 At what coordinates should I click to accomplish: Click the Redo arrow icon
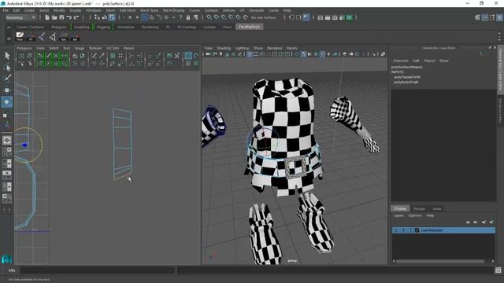76,17
